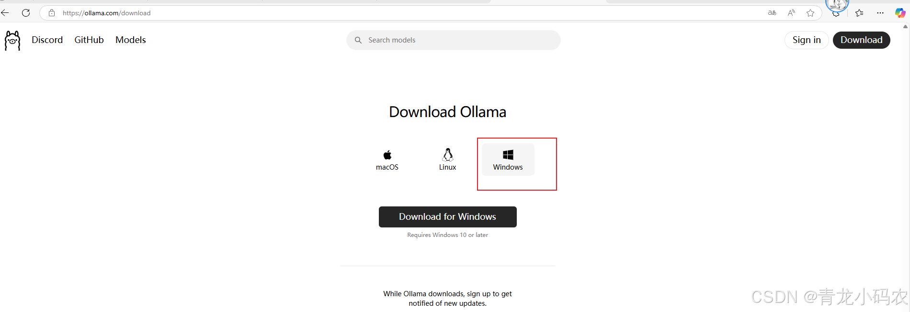
Task: Select the macOS platform option
Action: (x=387, y=160)
